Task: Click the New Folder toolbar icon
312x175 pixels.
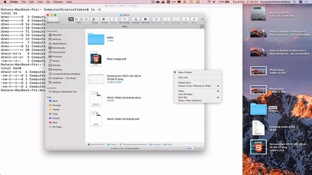Action: point(125,19)
